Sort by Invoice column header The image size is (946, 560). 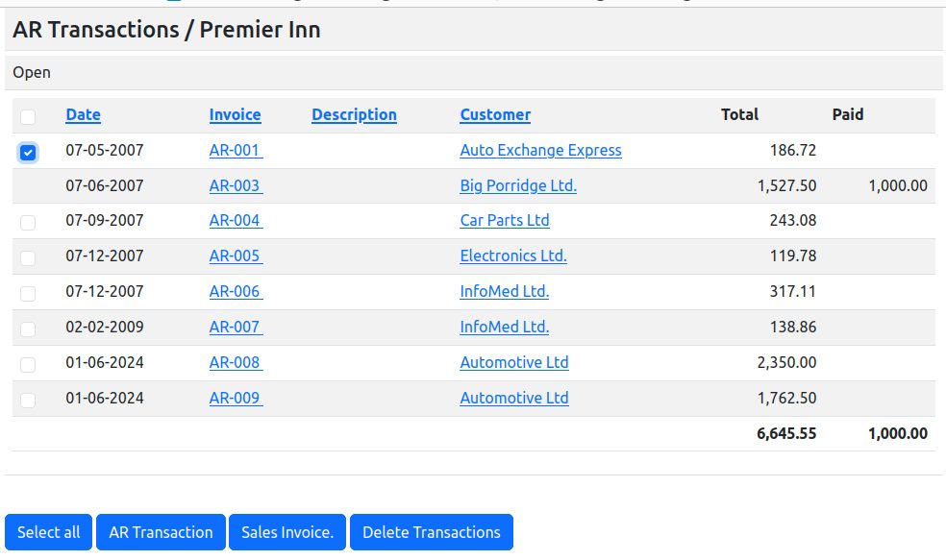[235, 114]
